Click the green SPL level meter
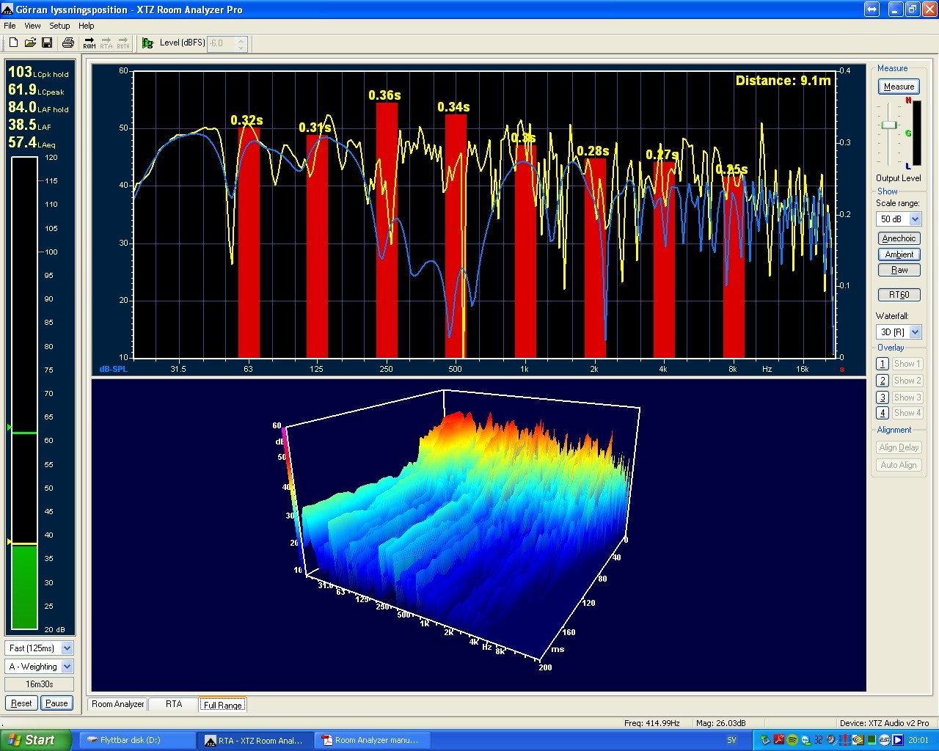The height and width of the screenshot is (751, 939). pos(25,393)
